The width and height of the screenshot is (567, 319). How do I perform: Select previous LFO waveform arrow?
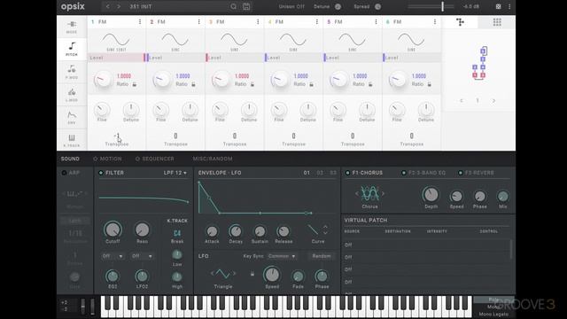(x=213, y=274)
